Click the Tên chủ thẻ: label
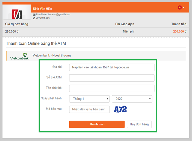192x141 pixels. pyautogui.click(x=54, y=88)
